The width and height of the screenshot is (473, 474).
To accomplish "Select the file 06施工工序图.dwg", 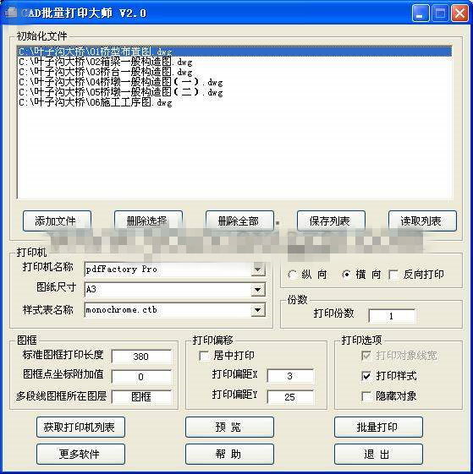I will (234, 102).
